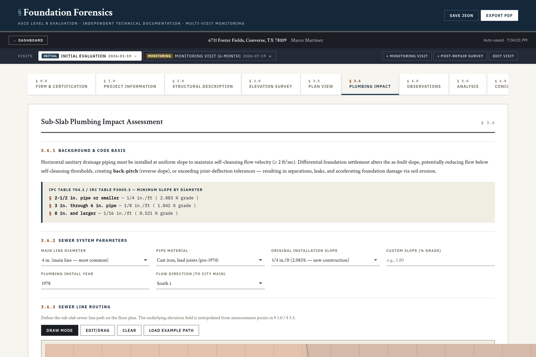The height and width of the screenshot is (357, 536).
Task: Click the Sub-Slab Plumbing Impact Assessment heading
Action: (x=102, y=122)
